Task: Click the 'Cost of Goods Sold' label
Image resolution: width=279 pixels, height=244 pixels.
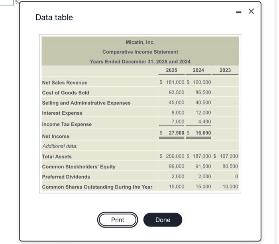Action: point(66,93)
